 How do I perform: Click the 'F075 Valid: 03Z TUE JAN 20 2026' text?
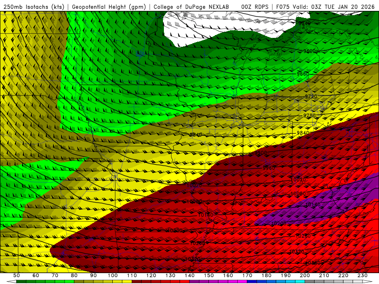point(325,7)
